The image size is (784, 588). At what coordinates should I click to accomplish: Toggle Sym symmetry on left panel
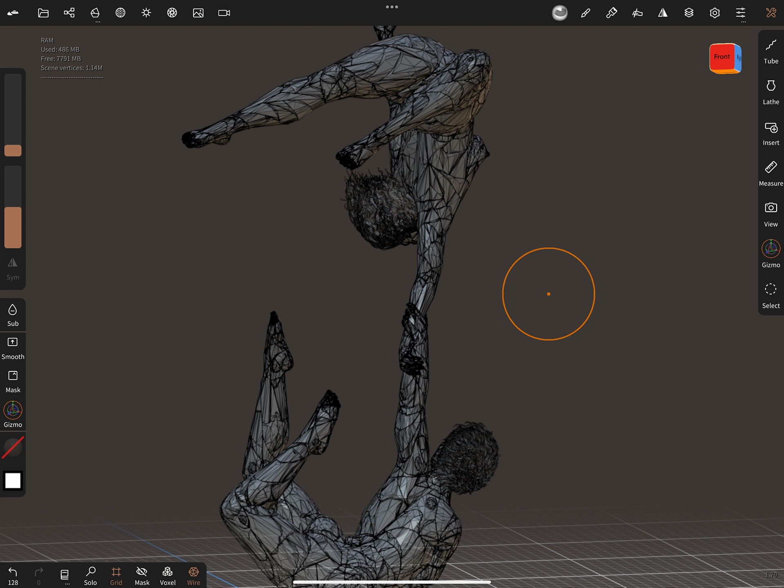click(x=13, y=268)
